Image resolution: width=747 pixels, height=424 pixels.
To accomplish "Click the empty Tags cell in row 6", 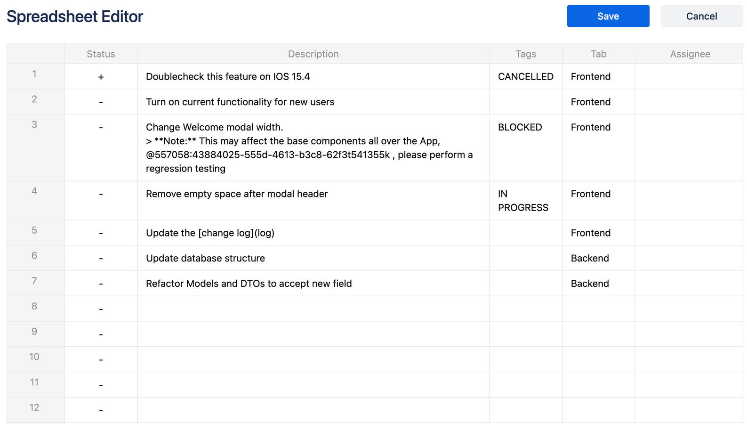I will 526,258.
